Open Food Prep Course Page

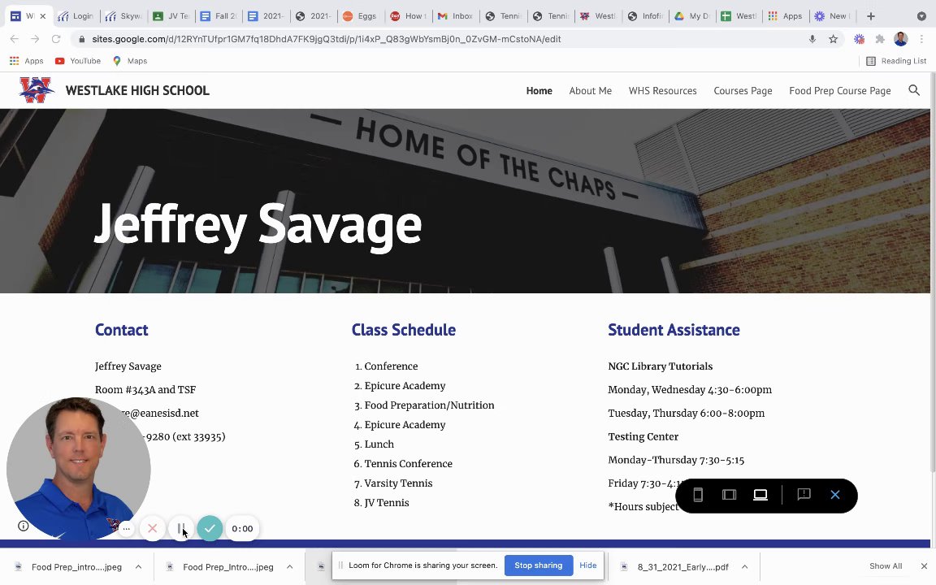[840, 91]
